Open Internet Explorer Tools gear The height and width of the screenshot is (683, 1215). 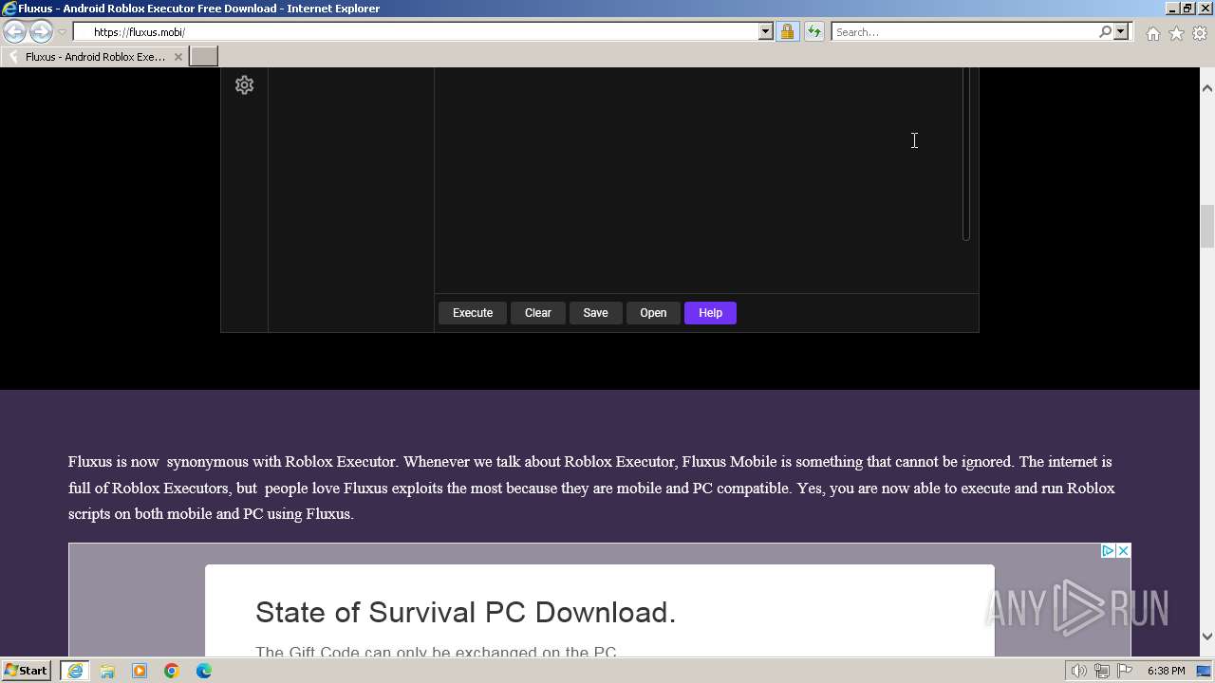pos(1200,33)
